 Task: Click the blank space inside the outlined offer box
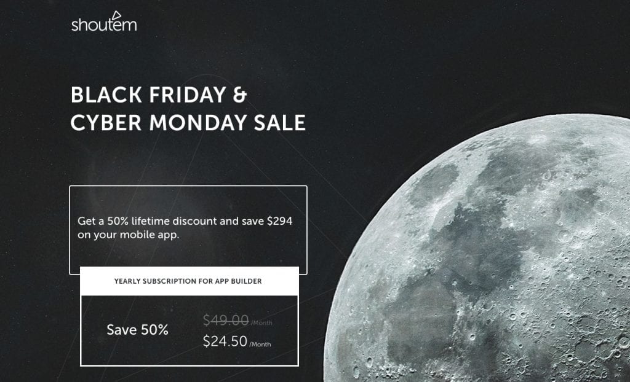coord(188,201)
